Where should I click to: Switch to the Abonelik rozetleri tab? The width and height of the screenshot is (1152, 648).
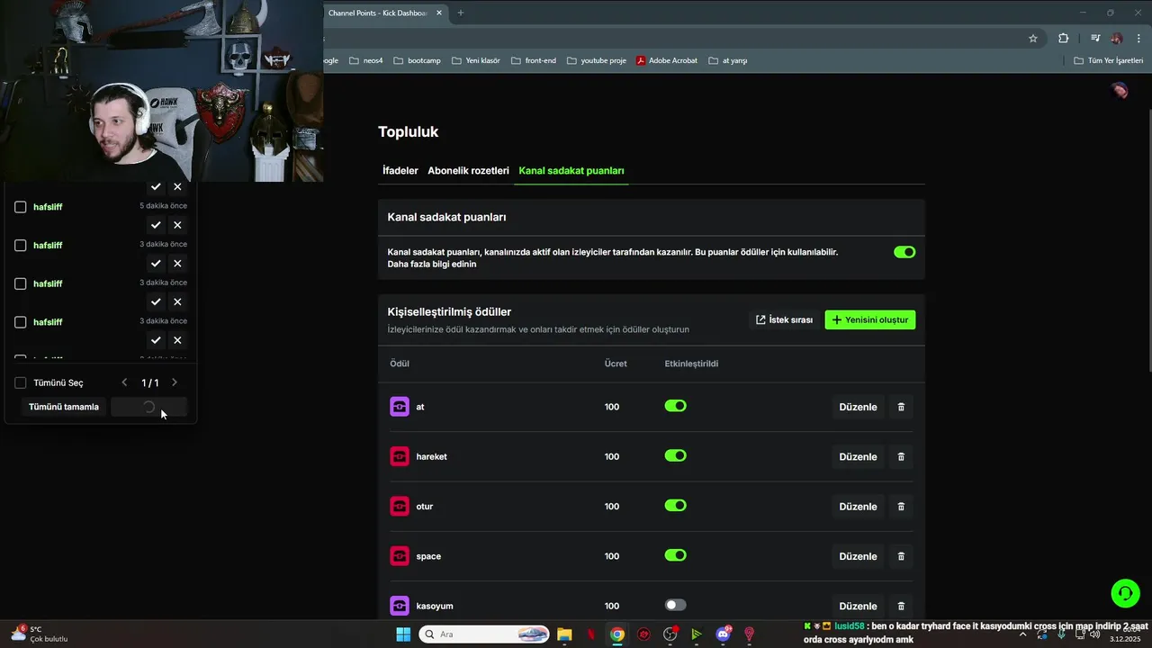coord(468,170)
